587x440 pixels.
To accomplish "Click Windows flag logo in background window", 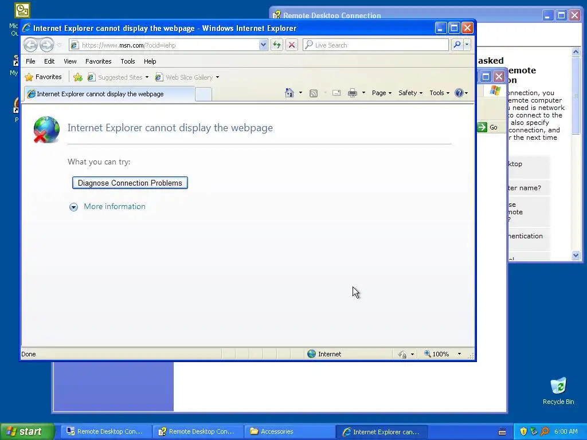I will click(495, 90).
